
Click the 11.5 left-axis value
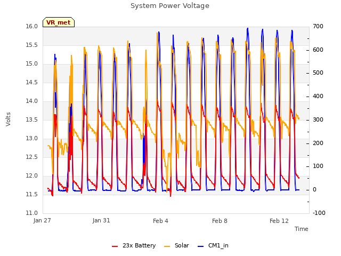32,194
